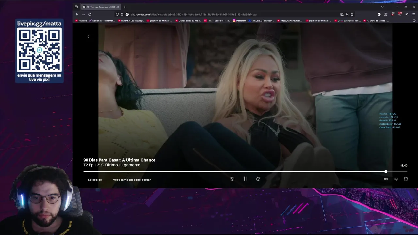Open the (4) Show do Milhão bookmark
The image size is (418, 235).
pos(376,21)
